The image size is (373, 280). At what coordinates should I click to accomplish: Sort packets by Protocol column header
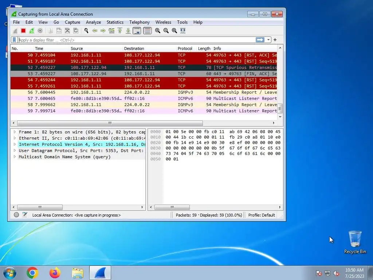click(x=186, y=48)
